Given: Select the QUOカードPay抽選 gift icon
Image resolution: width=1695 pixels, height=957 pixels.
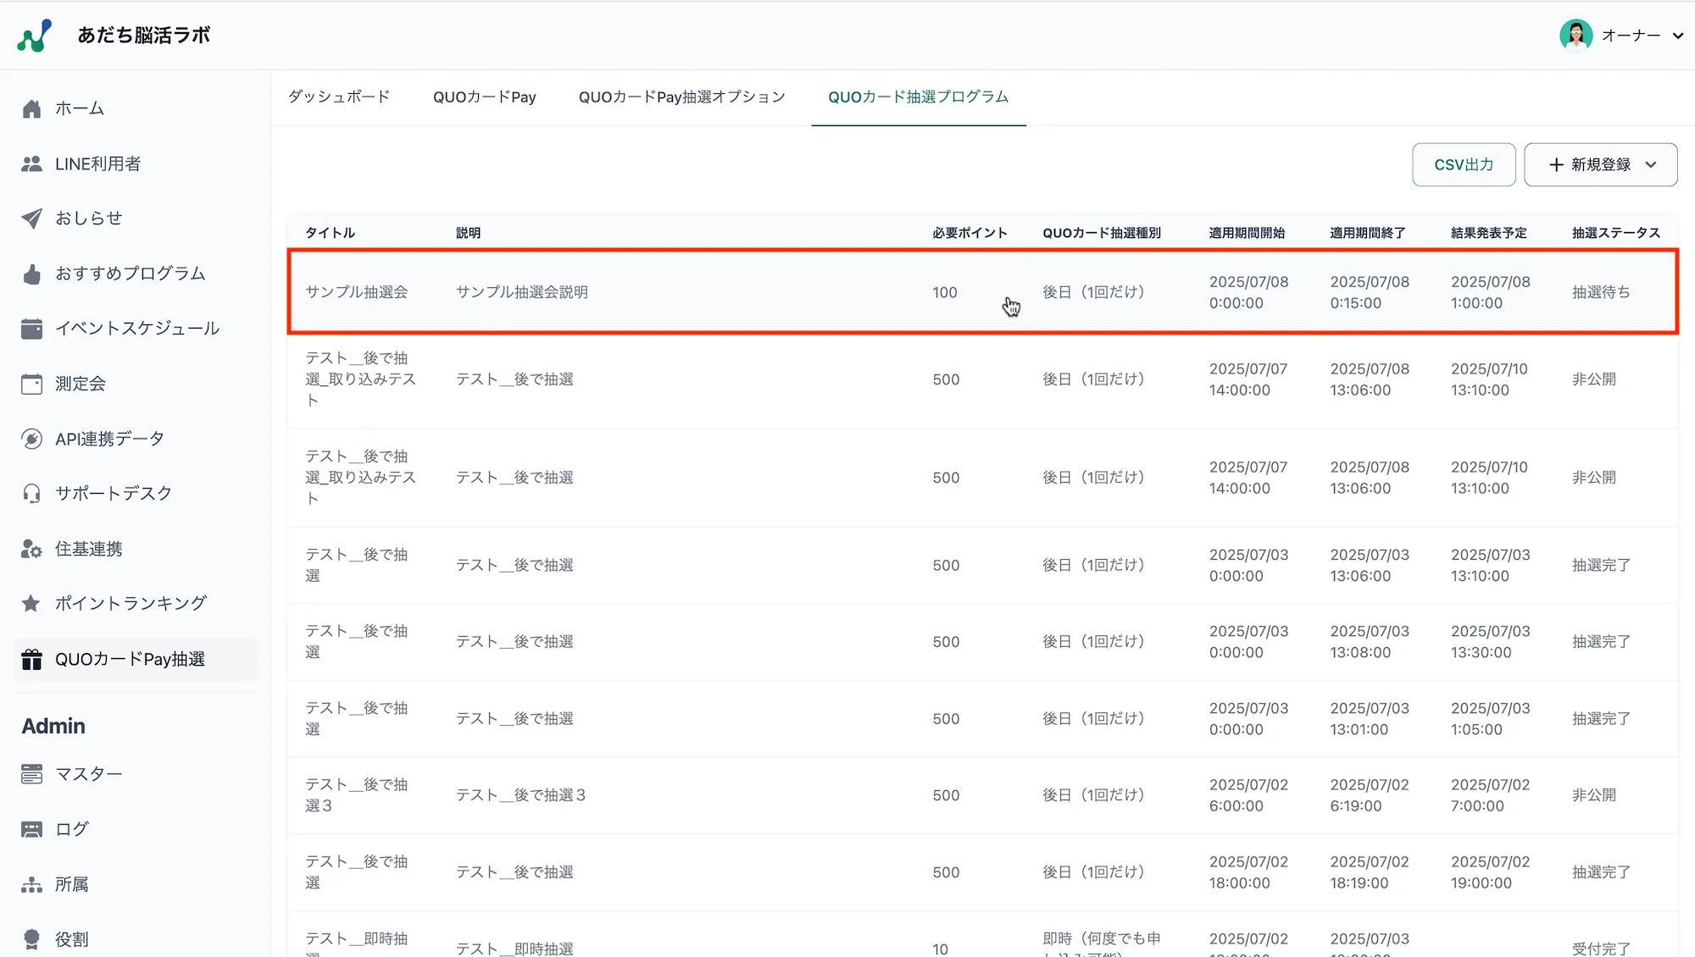Looking at the screenshot, I should coord(31,659).
